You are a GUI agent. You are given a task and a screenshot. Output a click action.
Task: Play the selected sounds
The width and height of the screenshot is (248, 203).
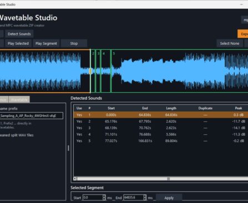pos(18,44)
